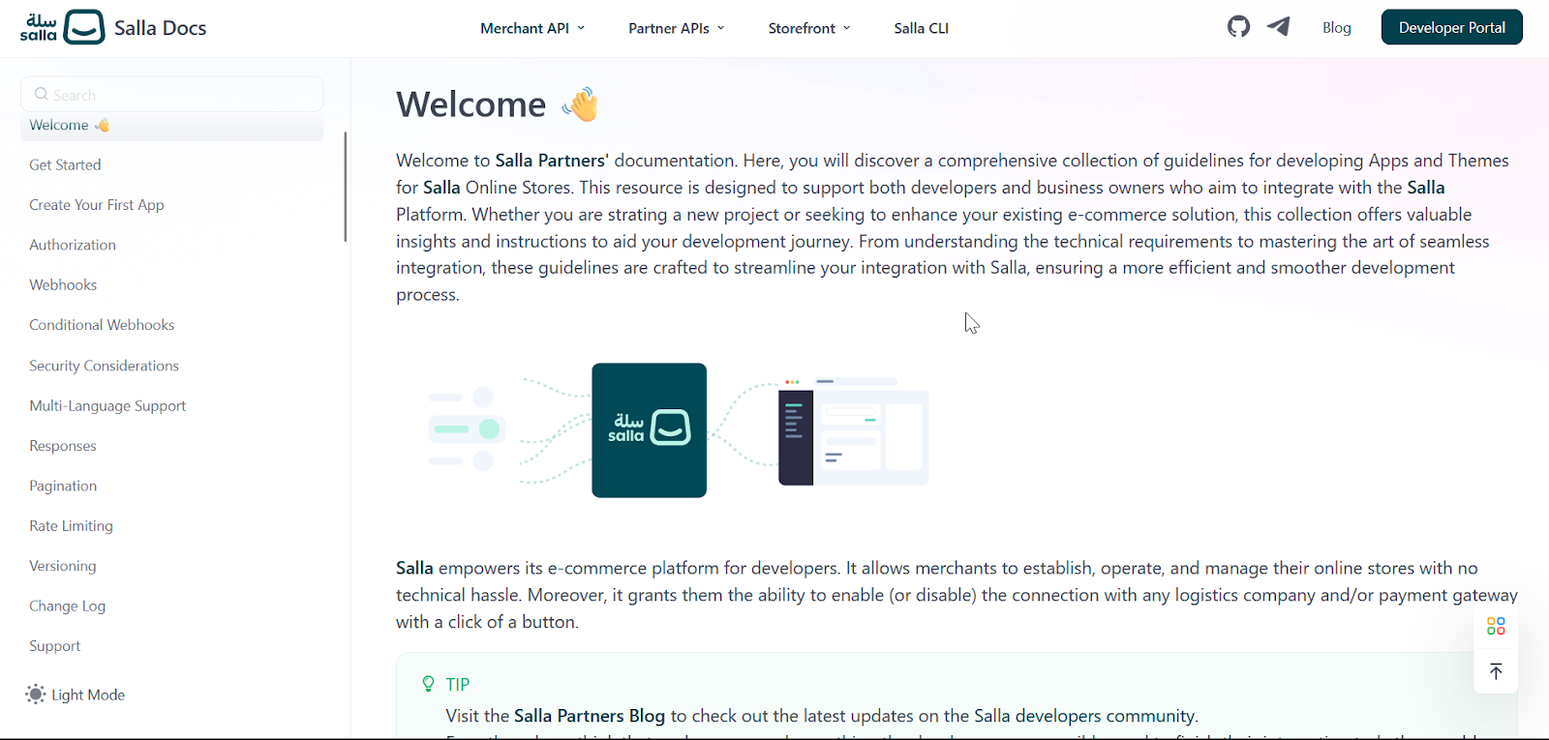Image resolution: width=1549 pixels, height=740 pixels.
Task: Click the back-to-top arrow icon
Action: [1496, 671]
